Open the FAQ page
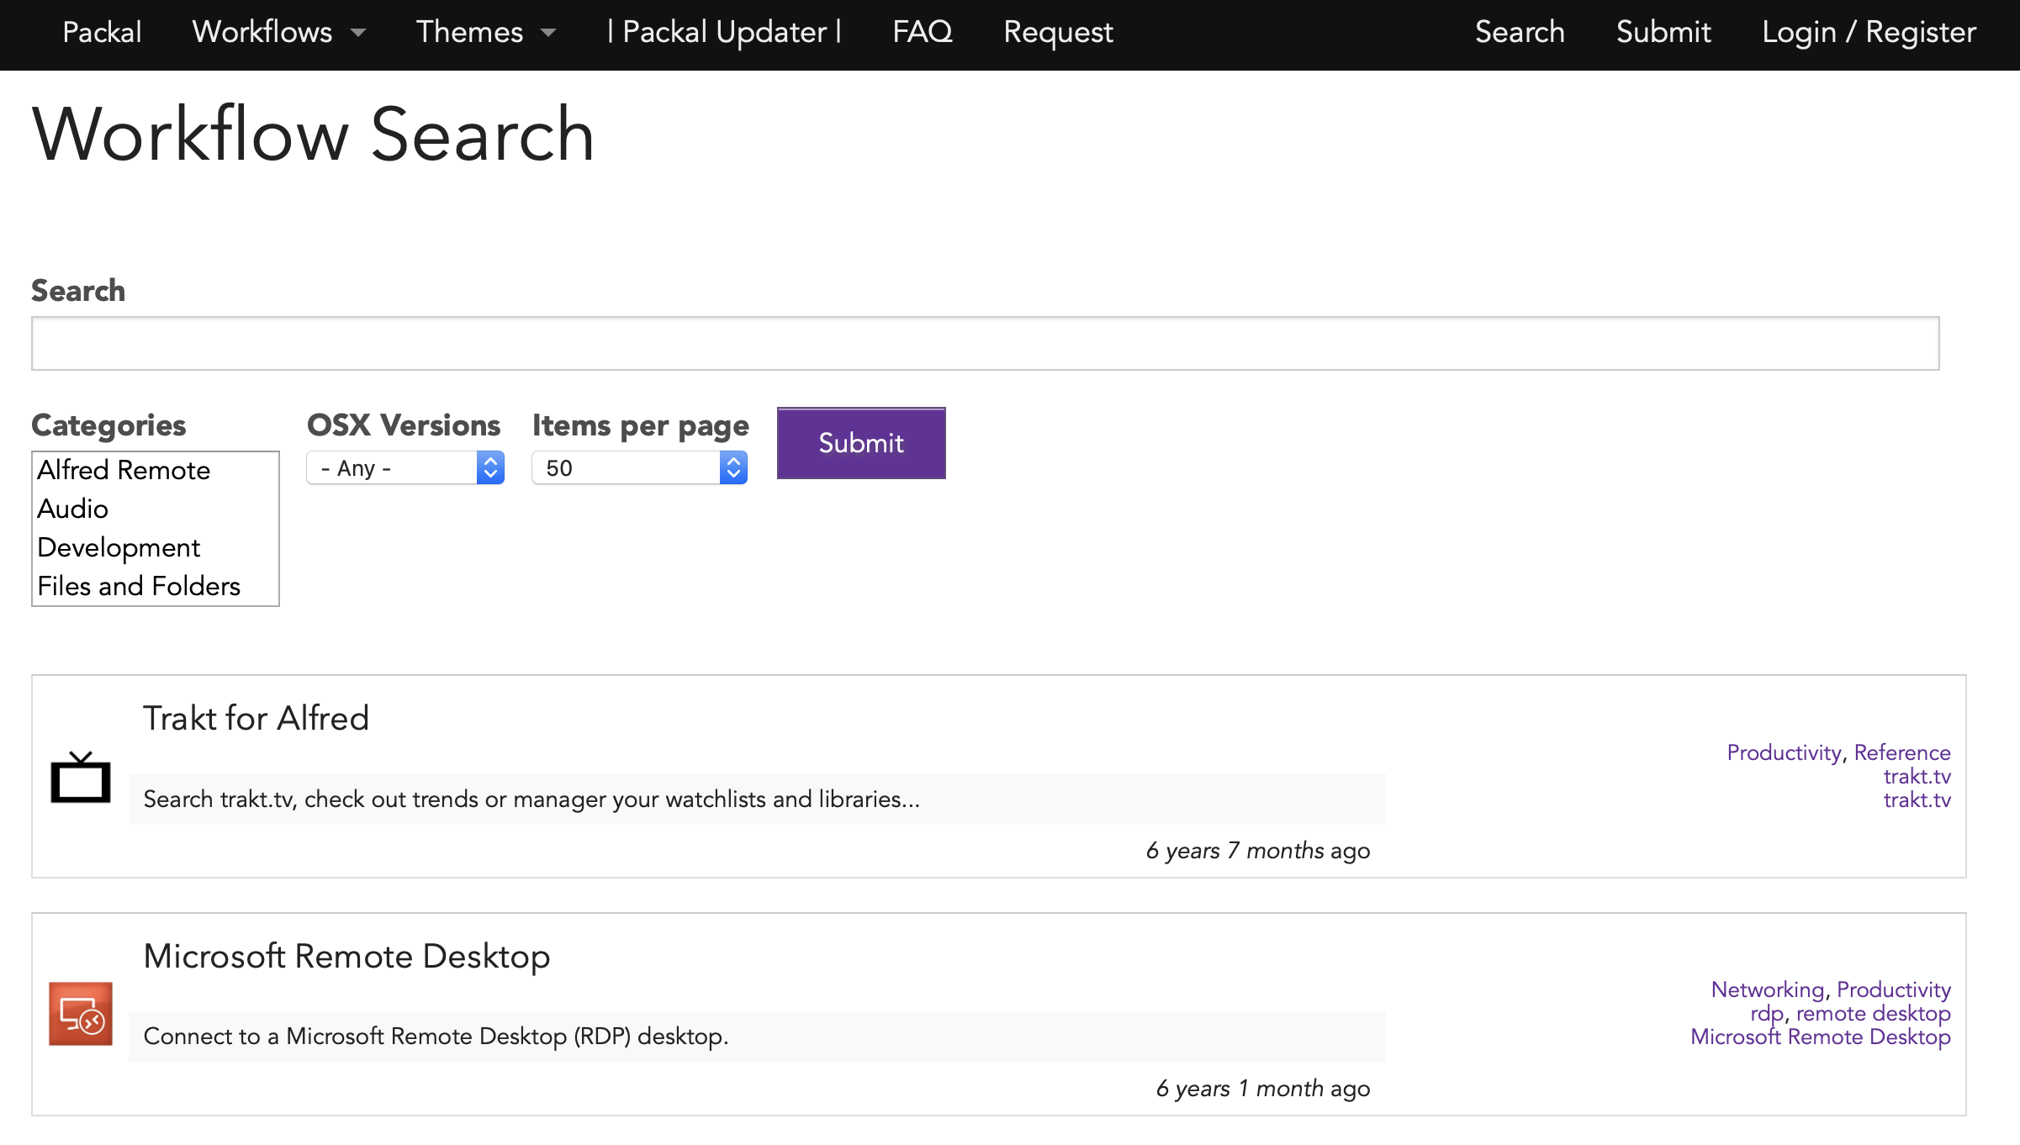The width and height of the screenshot is (2020, 1145). pos(923,32)
